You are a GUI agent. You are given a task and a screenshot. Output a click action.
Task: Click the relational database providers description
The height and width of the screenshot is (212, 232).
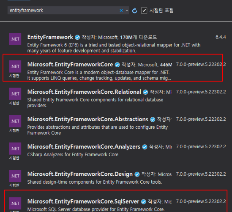pyautogui.click(x=95, y=103)
